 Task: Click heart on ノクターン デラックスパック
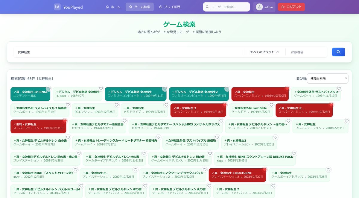(205, 170)
